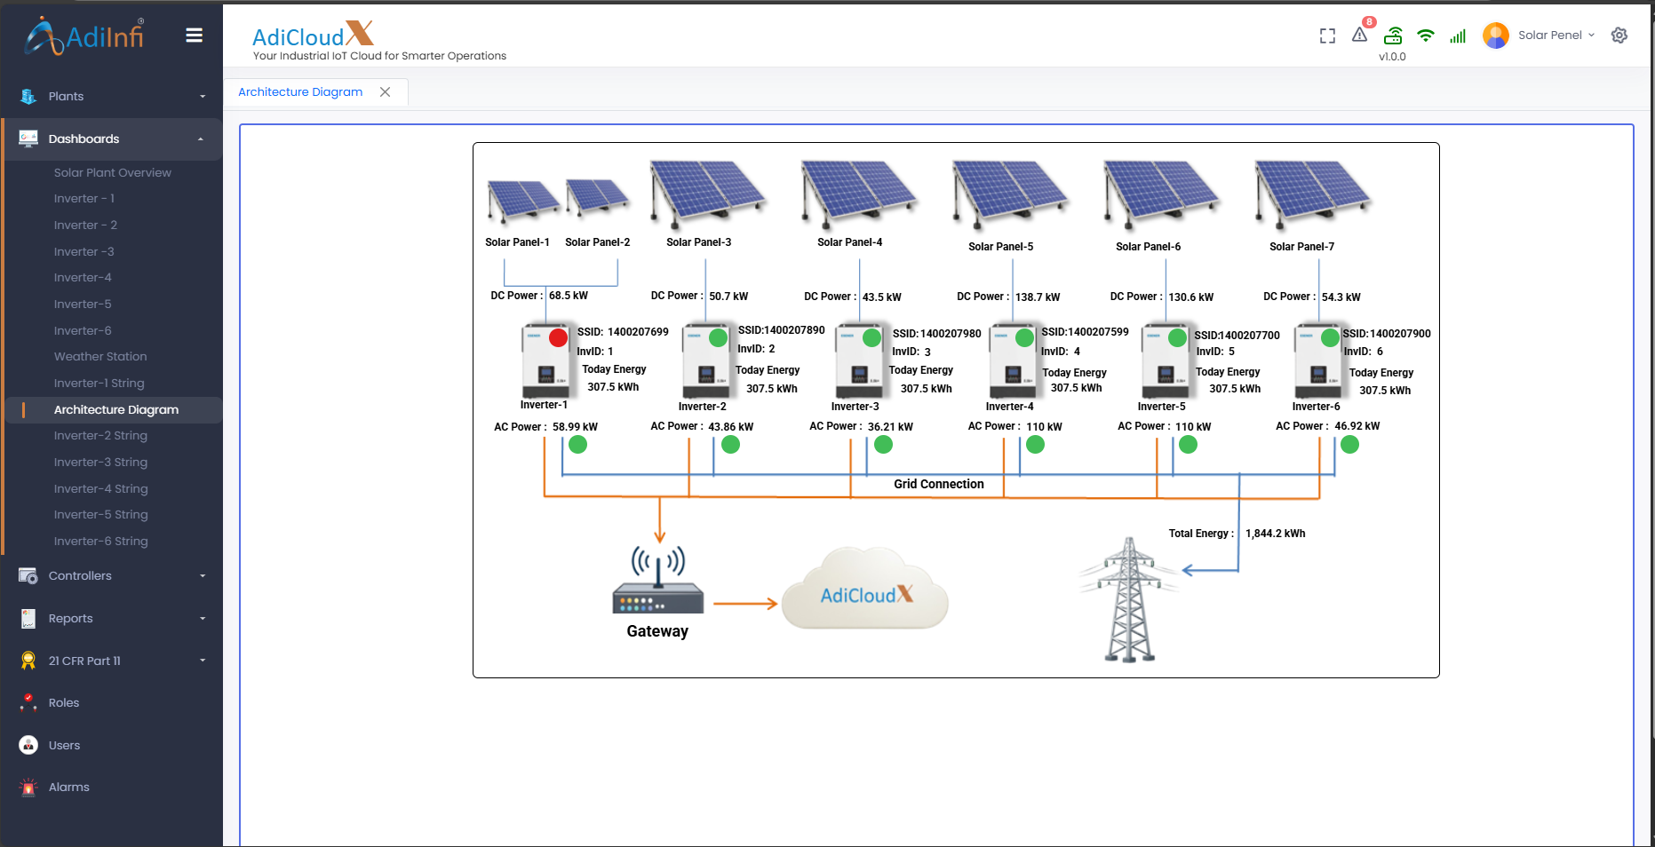Open Solar Plant Overview dashboard

[x=112, y=172]
